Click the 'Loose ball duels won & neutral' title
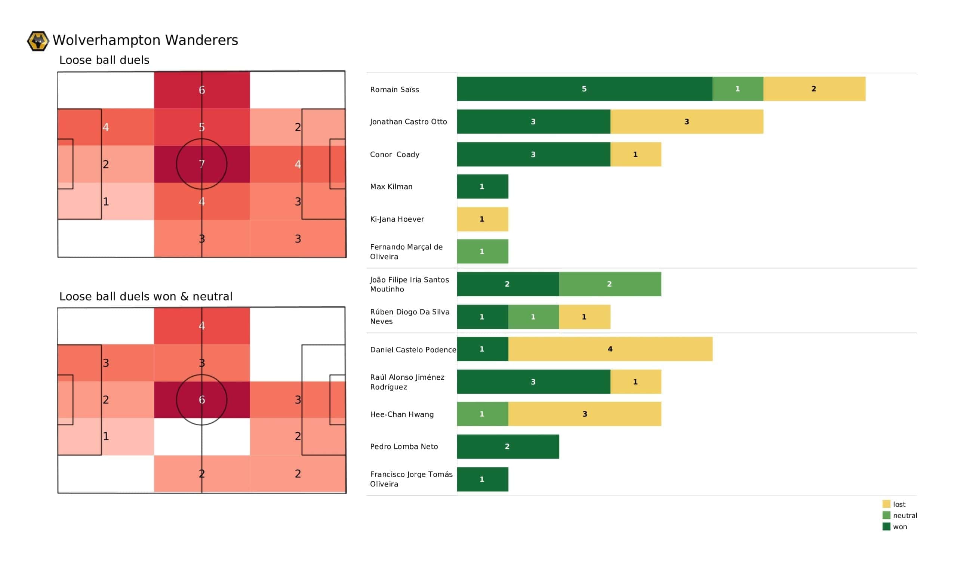957x562 pixels. point(145,297)
